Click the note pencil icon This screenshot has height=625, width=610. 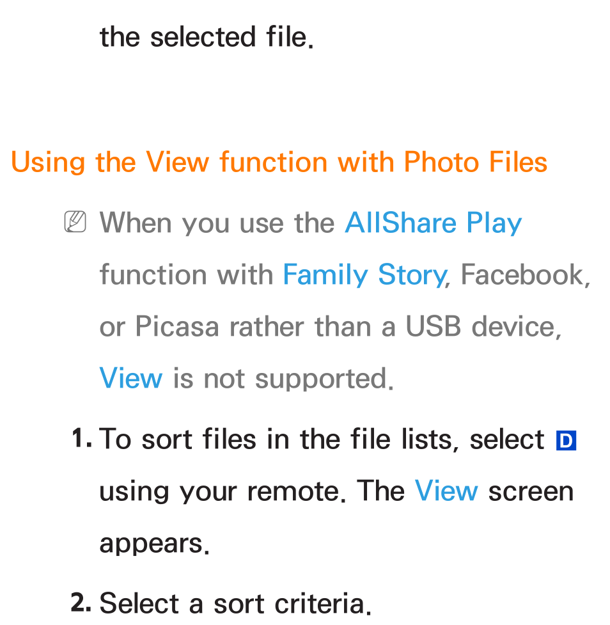click(x=75, y=221)
